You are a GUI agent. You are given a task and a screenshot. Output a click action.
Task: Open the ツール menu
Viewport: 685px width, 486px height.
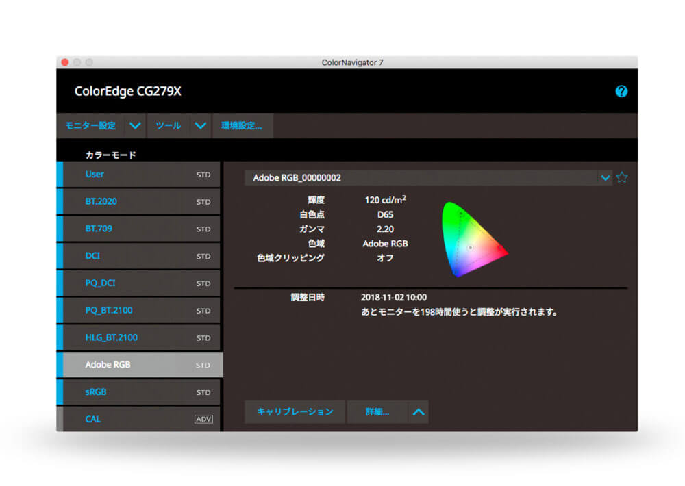coord(169,126)
